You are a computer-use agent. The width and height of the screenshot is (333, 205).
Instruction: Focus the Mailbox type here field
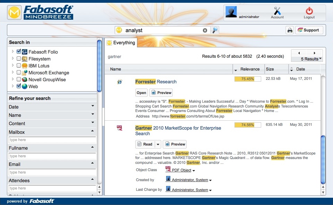click(52, 140)
